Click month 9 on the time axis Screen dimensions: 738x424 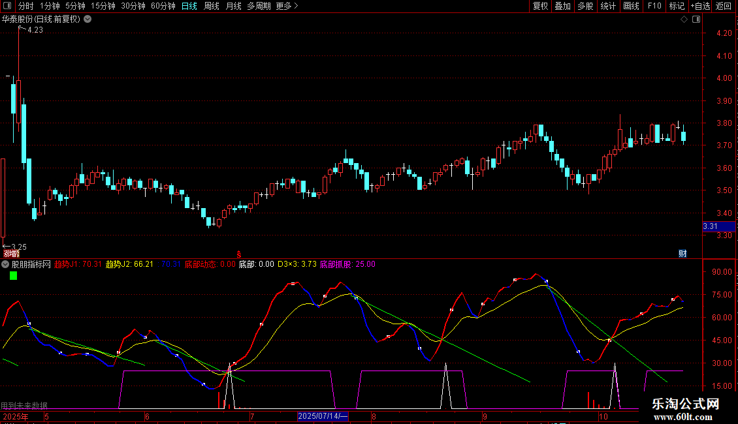(x=485, y=416)
